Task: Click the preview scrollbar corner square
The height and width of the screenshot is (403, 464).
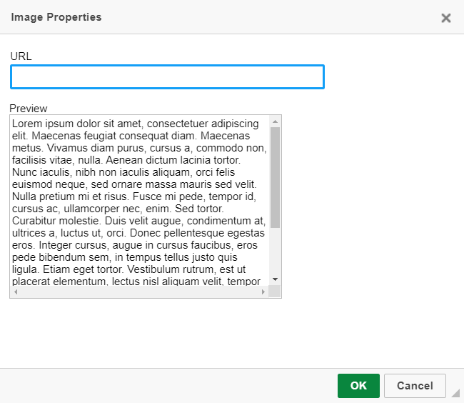Action: pyautogui.click(x=274, y=292)
